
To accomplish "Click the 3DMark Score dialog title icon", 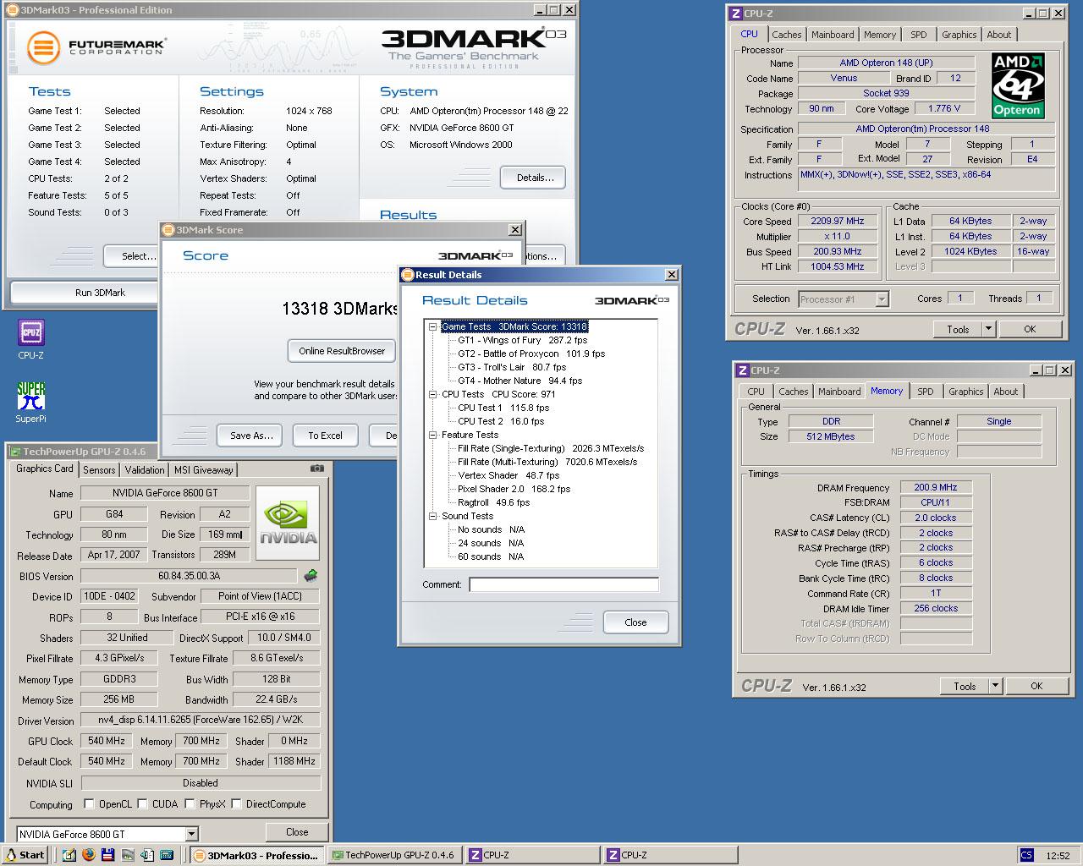I will coord(168,230).
